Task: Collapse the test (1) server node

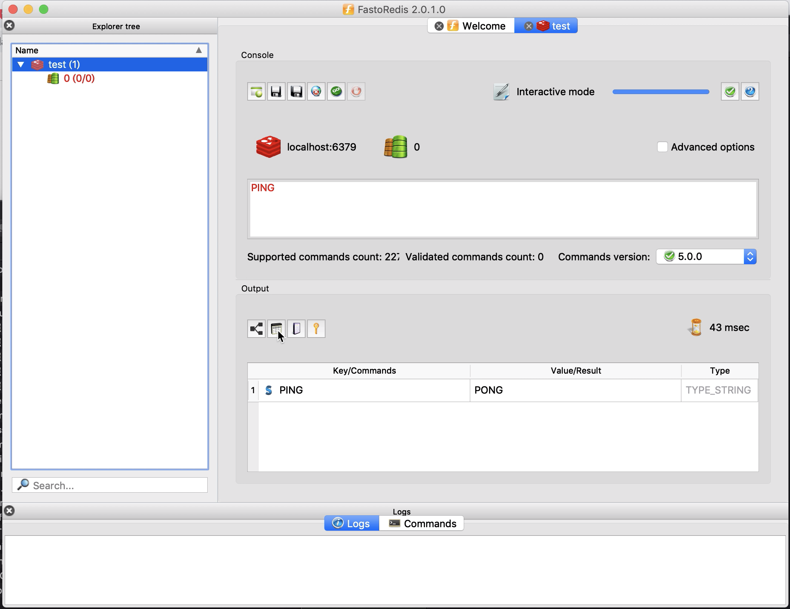Action: [21, 65]
